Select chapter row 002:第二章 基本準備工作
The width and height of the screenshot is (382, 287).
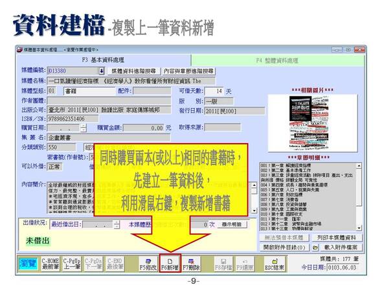(x=286, y=170)
